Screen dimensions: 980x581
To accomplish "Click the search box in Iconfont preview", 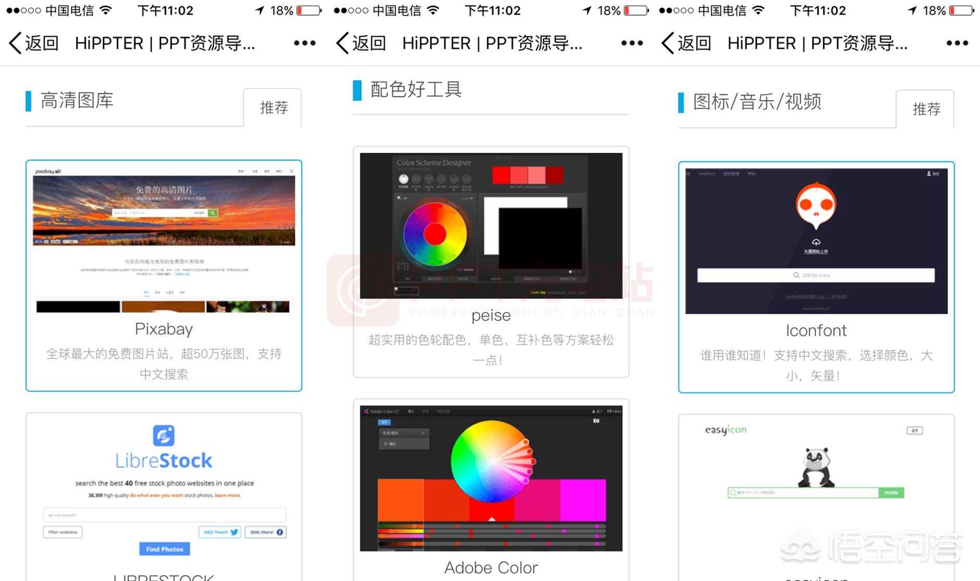I will [x=816, y=275].
